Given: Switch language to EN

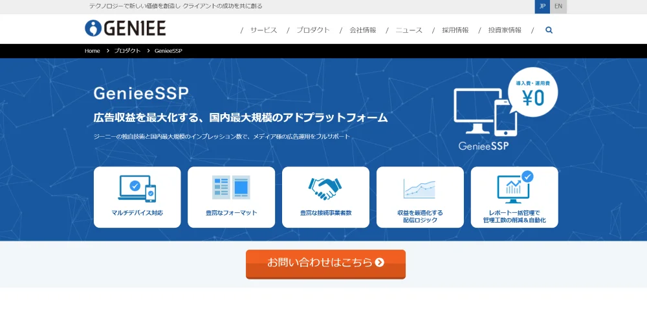Looking at the screenshot, I should [x=558, y=6].
